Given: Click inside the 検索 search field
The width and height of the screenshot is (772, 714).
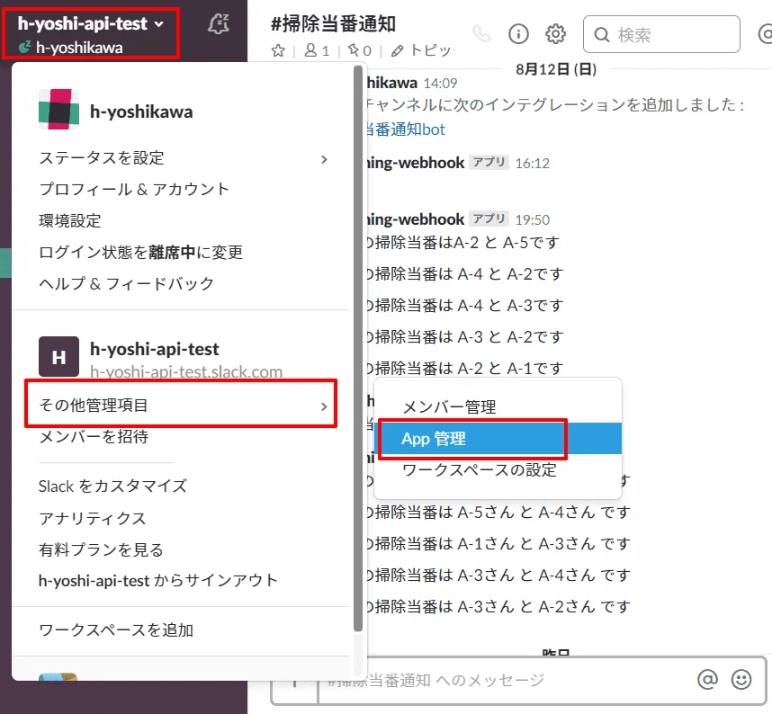Looking at the screenshot, I should point(661,34).
